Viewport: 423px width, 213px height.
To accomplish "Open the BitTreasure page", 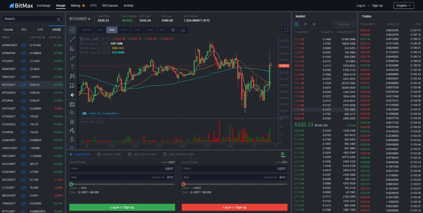I will 110,6.
